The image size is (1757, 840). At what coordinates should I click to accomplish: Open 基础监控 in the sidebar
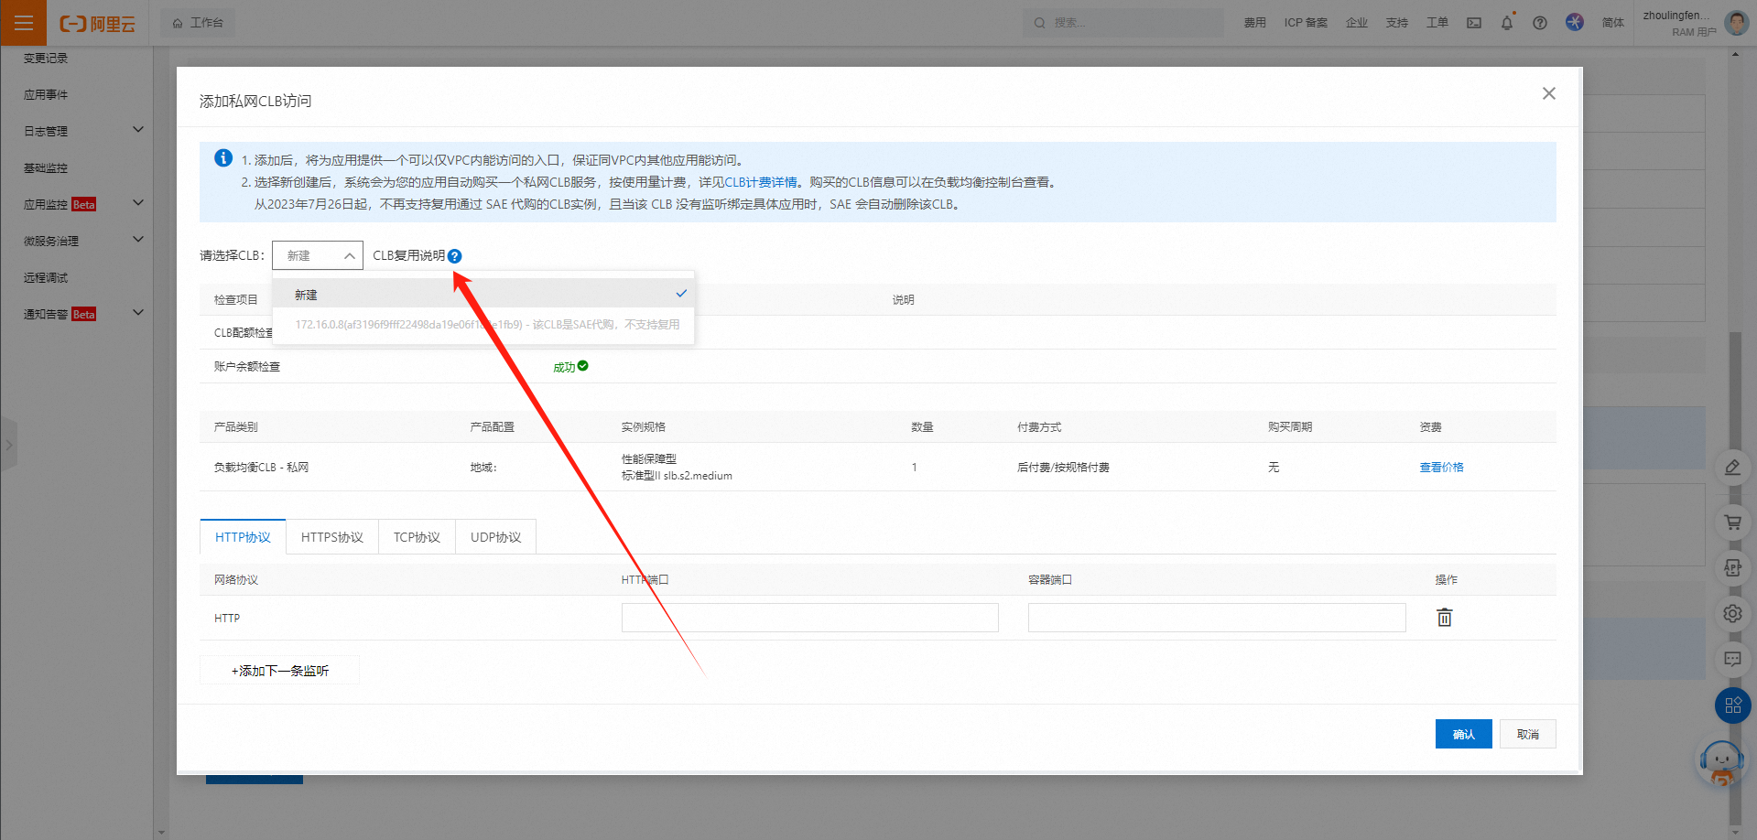click(46, 168)
